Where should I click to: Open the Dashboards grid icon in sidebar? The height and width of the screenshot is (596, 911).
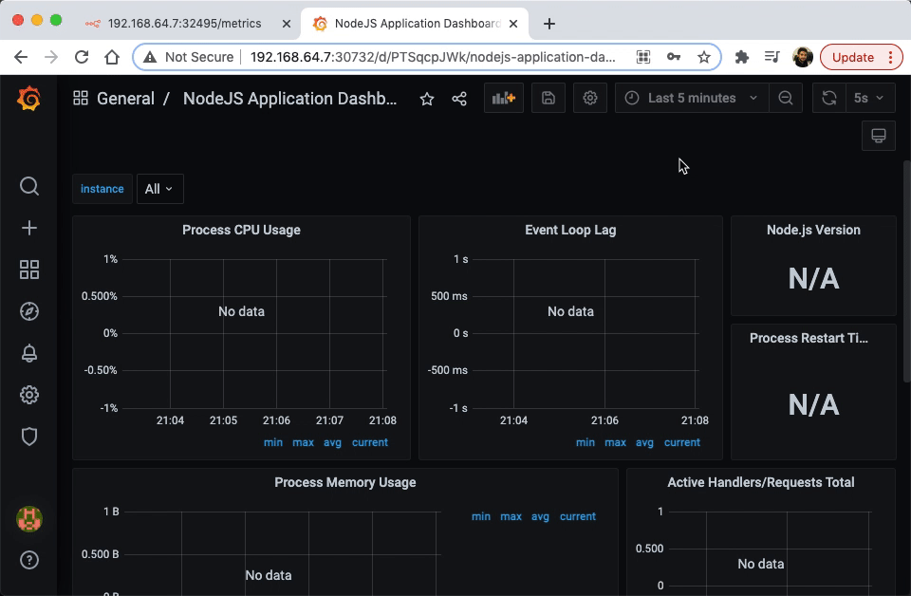tap(29, 270)
